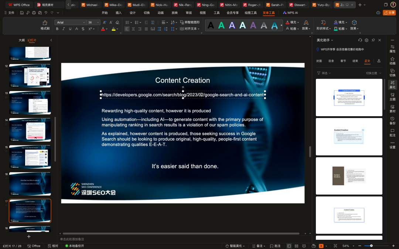This screenshot has height=249, width=399.
Task: Expand the numbered list dropdown
Action: point(140,23)
